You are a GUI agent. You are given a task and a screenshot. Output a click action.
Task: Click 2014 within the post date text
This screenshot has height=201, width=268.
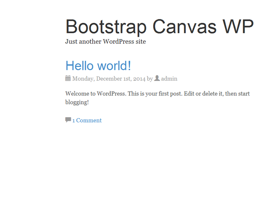pyautogui.click(x=139, y=79)
